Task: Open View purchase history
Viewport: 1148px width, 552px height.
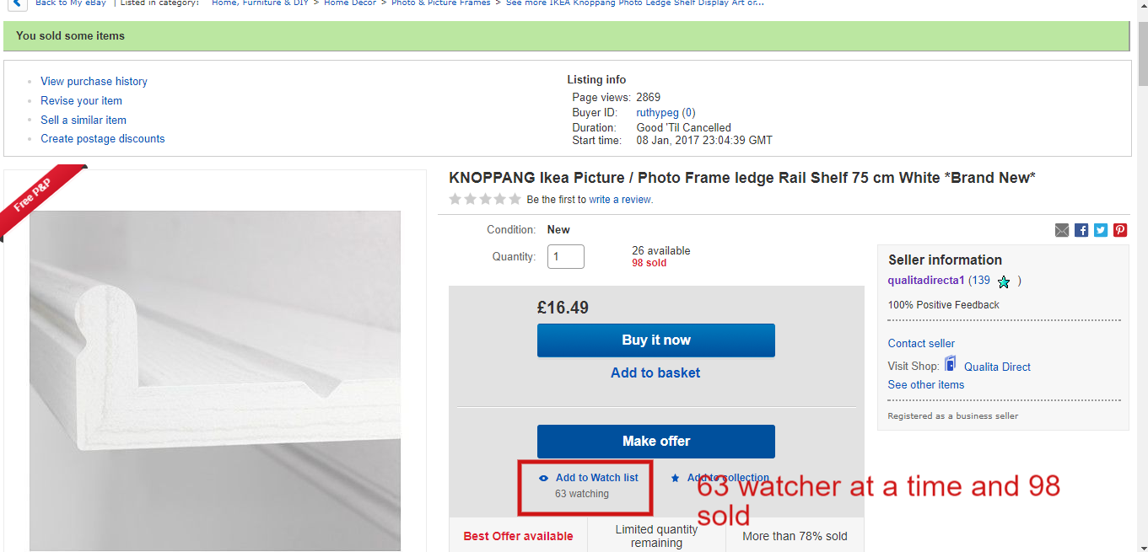Action: coord(94,81)
